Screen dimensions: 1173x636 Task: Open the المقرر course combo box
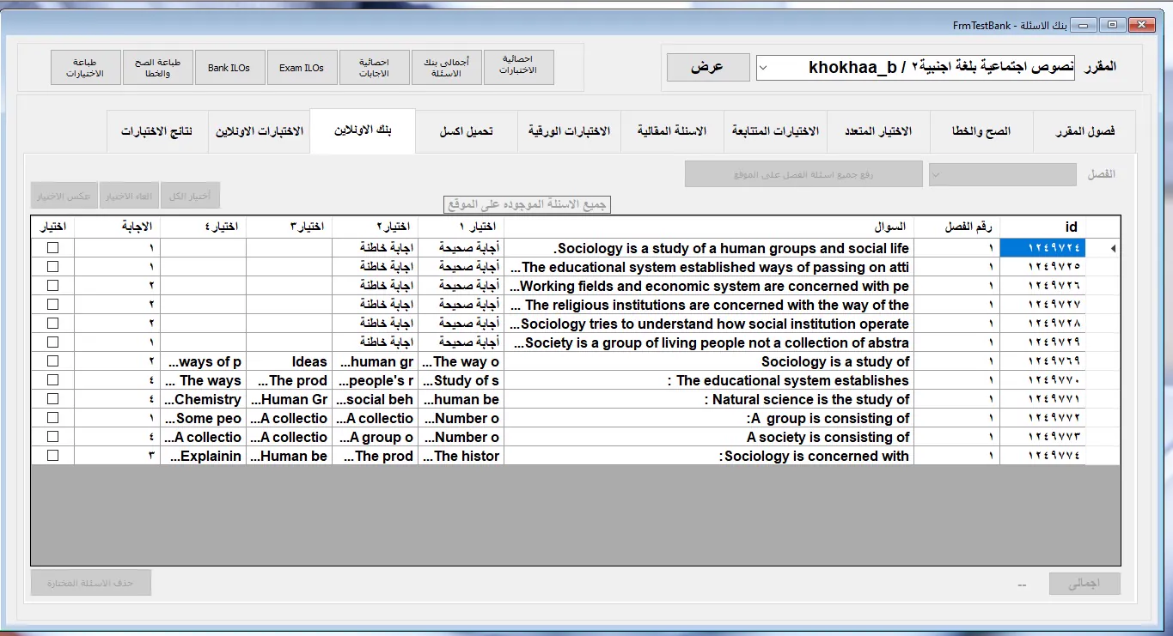pos(915,68)
